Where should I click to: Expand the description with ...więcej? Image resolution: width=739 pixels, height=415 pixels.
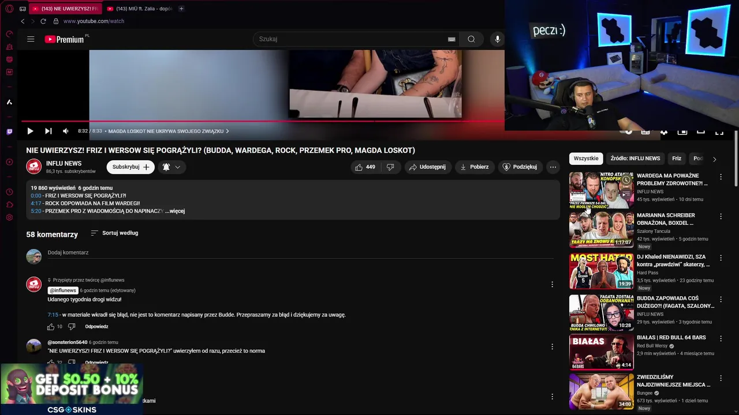click(x=175, y=211)
